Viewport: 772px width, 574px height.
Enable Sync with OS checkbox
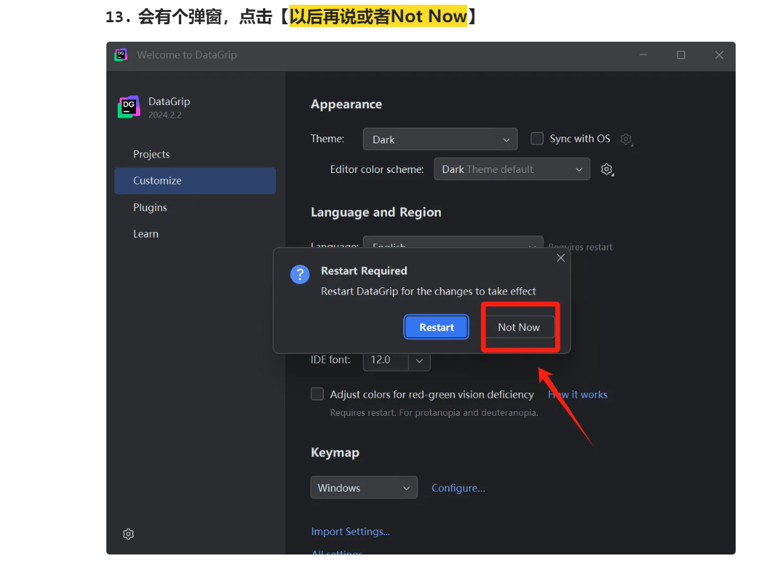pos(537,139)
